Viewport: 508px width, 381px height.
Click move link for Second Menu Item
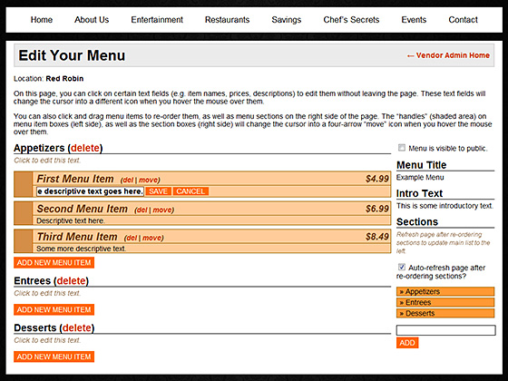tap(162, 210)
